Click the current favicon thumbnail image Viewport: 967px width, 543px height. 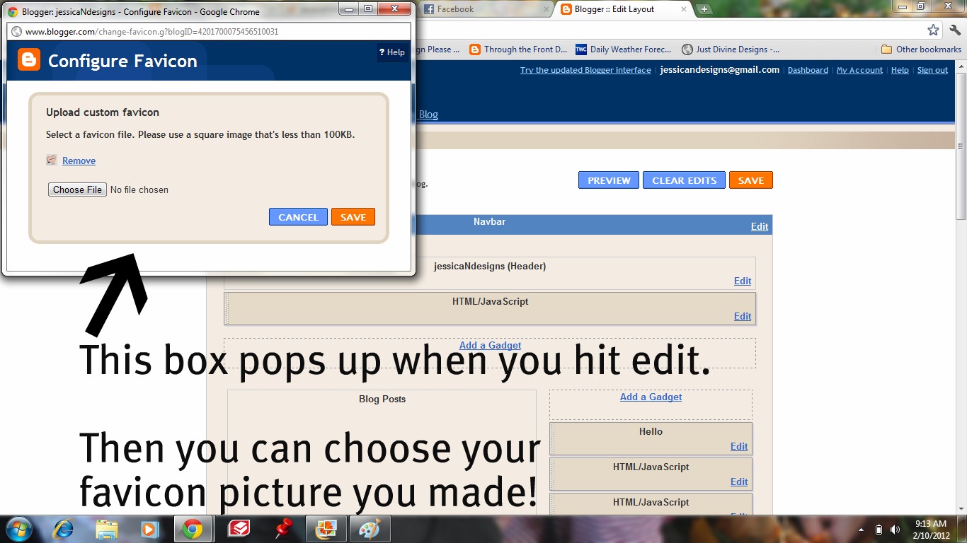click(x=51, y=160)
